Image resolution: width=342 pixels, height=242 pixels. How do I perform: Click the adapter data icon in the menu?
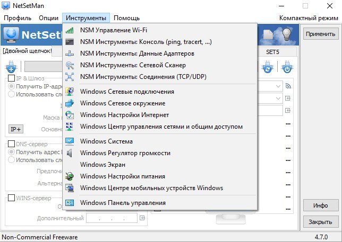(x=70, y=53)
